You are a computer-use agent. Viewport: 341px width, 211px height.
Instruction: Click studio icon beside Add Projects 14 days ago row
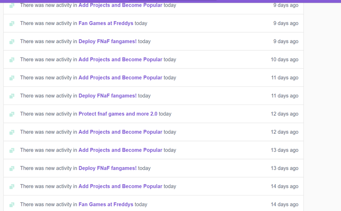(x=12, y=186)
